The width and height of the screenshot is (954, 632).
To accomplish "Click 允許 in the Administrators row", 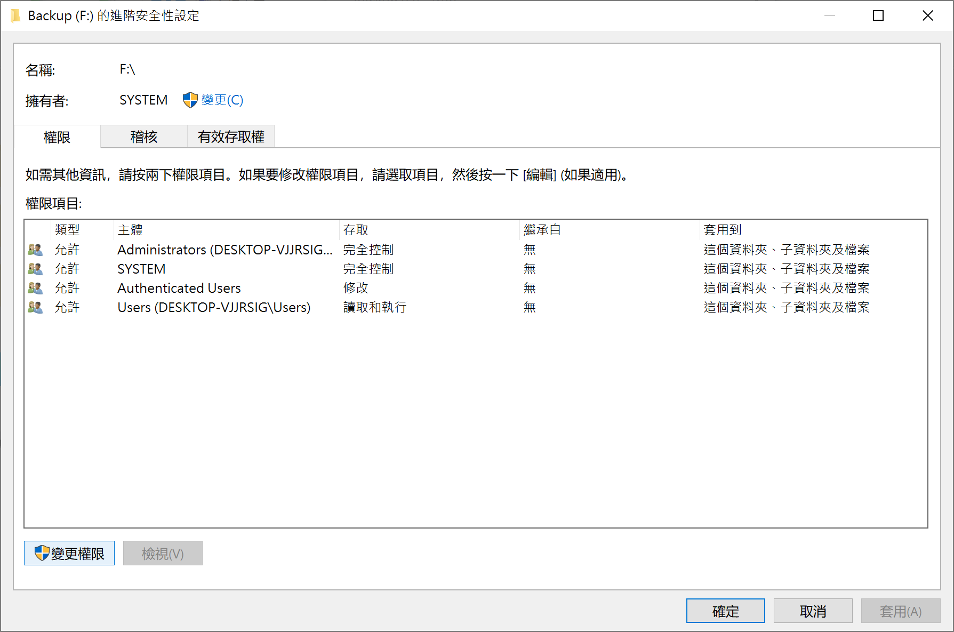I will coord(67,250).
